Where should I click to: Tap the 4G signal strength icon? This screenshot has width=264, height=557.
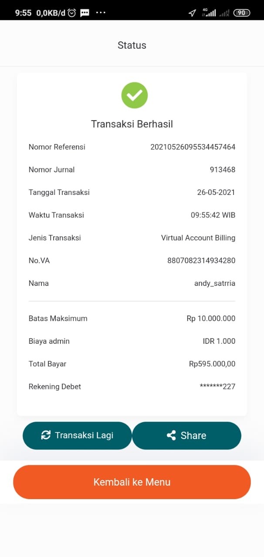coord(210,12)
